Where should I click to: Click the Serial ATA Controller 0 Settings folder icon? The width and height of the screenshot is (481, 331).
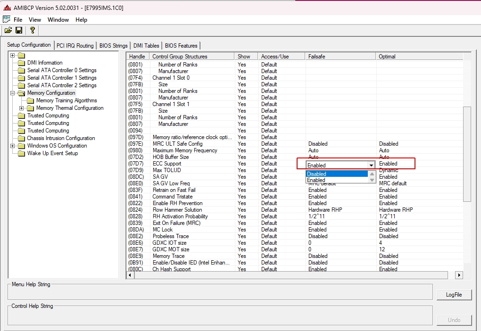tap(22, 70)
